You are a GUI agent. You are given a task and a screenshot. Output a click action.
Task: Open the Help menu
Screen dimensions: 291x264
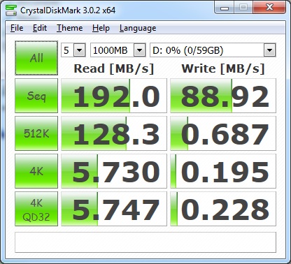coord(101,28)
